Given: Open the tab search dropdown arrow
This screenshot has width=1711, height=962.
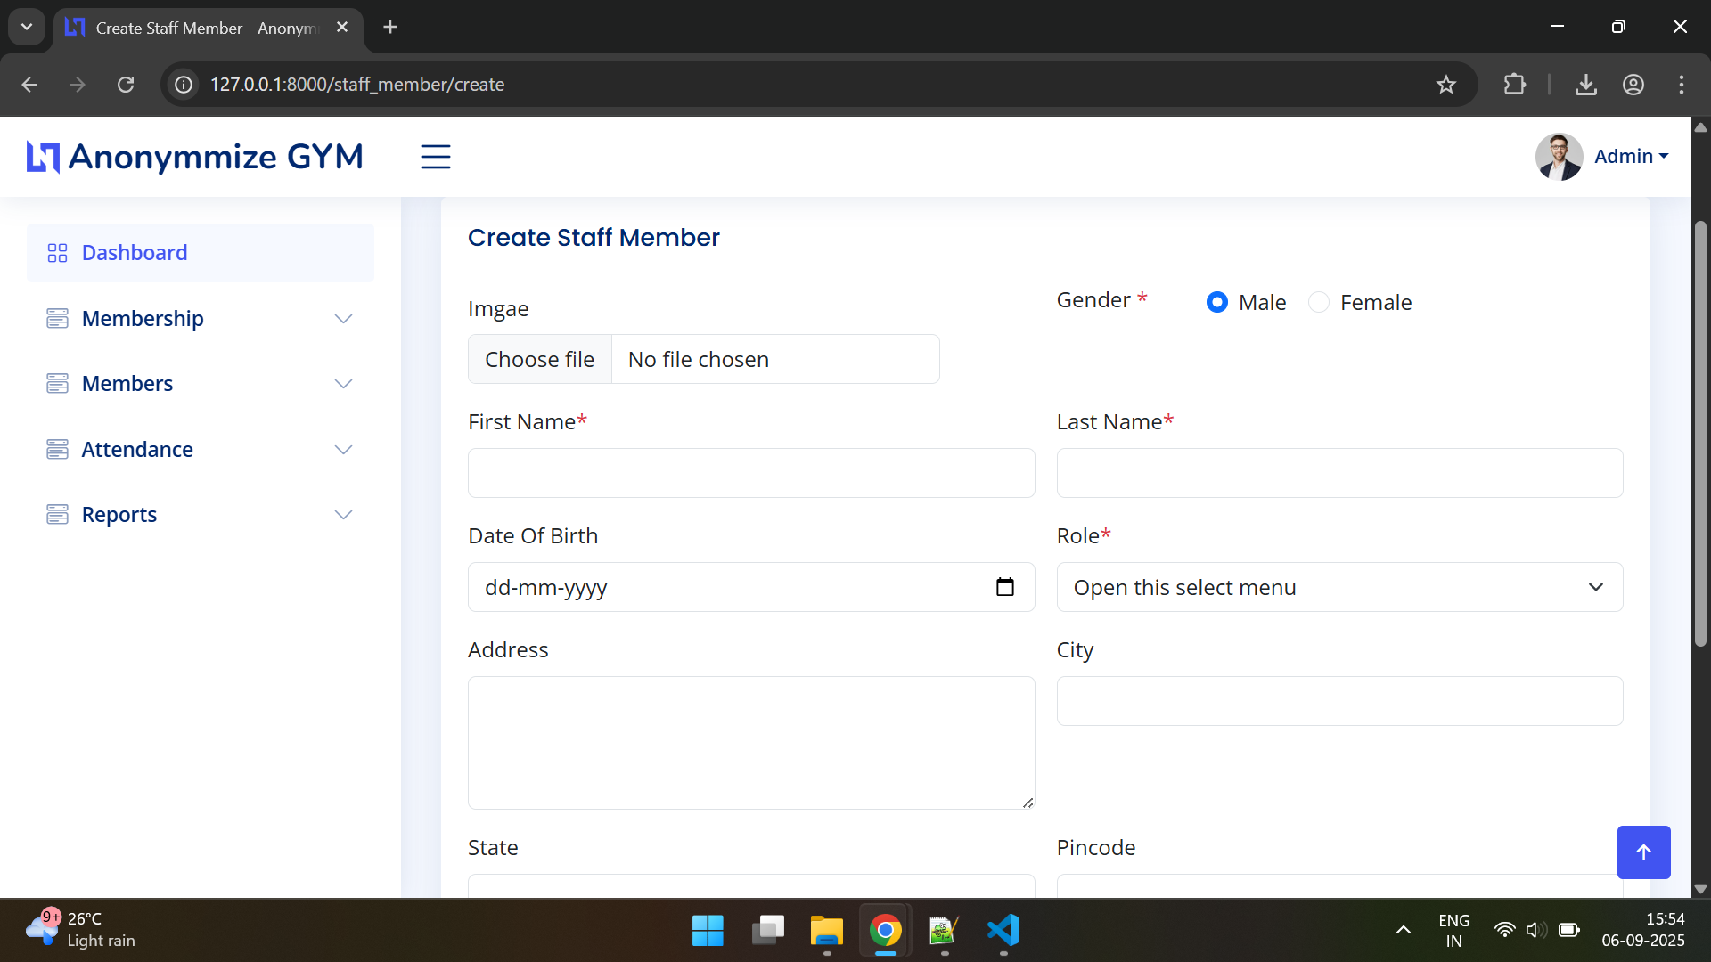Looking at the screenshot, I should 27,28.
